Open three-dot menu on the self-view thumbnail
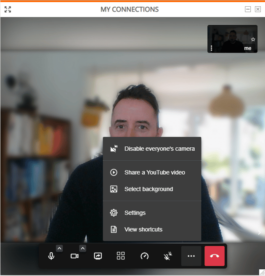The width and height of the screenshot is (265, 276). click(x=211, y=48)
